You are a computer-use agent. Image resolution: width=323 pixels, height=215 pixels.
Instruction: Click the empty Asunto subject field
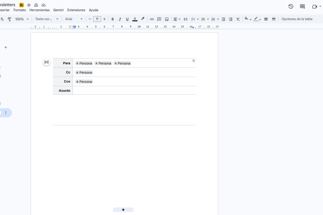[134, 91]
